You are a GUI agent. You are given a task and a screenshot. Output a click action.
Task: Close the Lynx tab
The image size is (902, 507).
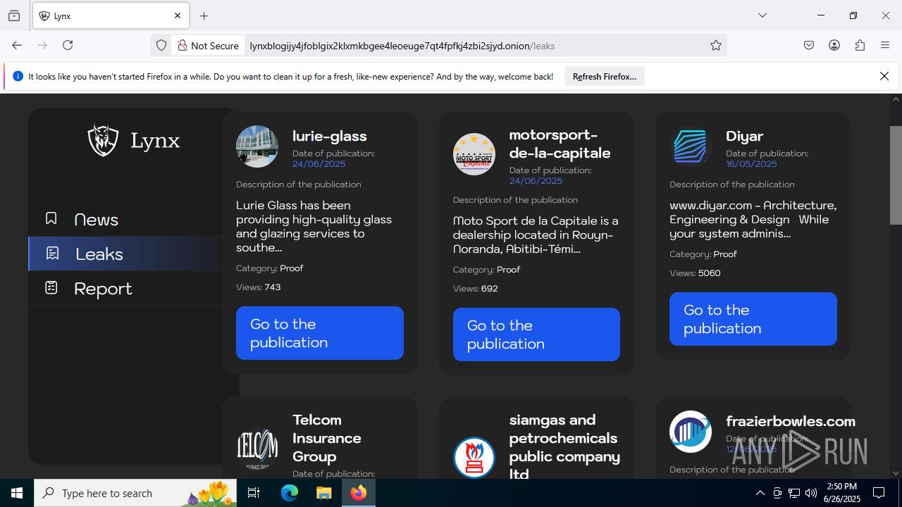tap(178, 15)
